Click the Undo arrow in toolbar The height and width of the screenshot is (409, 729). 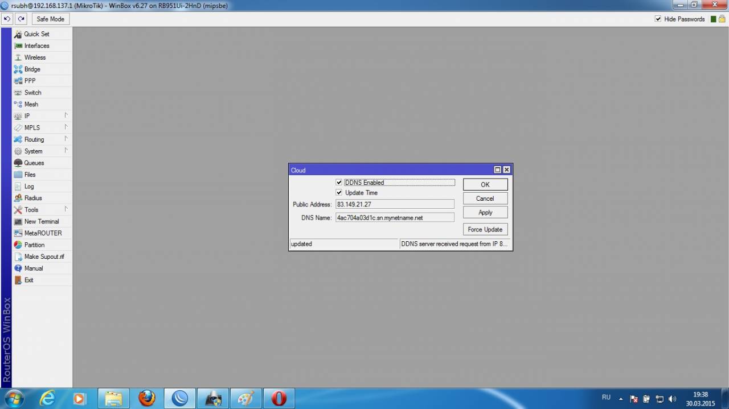[x=7, y=19]
